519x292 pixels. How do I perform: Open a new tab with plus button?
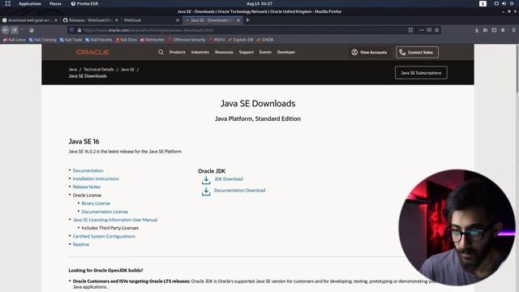[247, 20]
